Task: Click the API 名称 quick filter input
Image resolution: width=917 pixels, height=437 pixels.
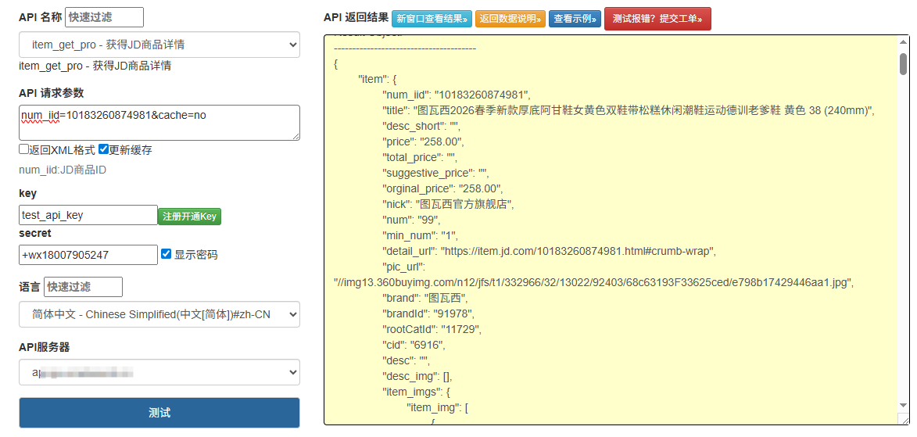Action: [104, 17]
